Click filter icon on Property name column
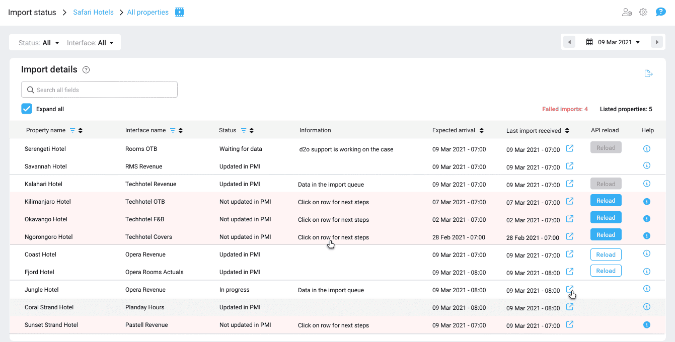This screenshot has height=342, width=675. coord(72,130)
